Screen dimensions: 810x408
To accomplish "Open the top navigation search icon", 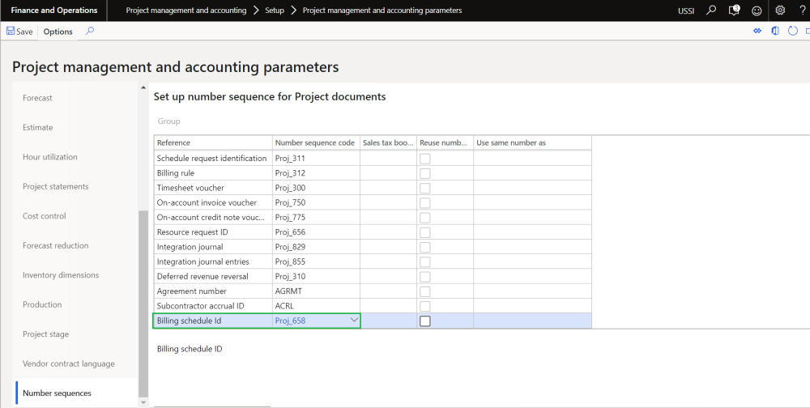I will tap(711, 11).
